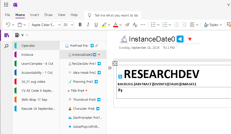Open the PreProd Pre- page
Image resolution: width=231 pixels, height=134 pixels.
tap(83, 45)
